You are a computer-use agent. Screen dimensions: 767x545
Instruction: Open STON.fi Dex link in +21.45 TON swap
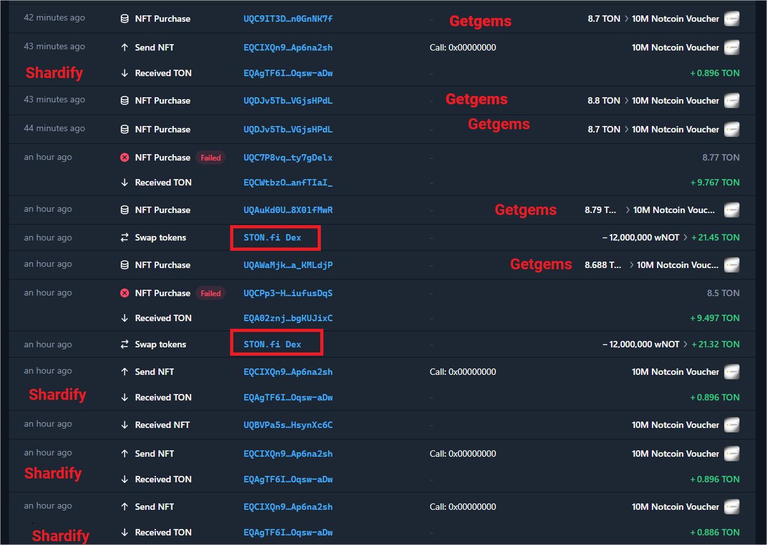(272, 237)
